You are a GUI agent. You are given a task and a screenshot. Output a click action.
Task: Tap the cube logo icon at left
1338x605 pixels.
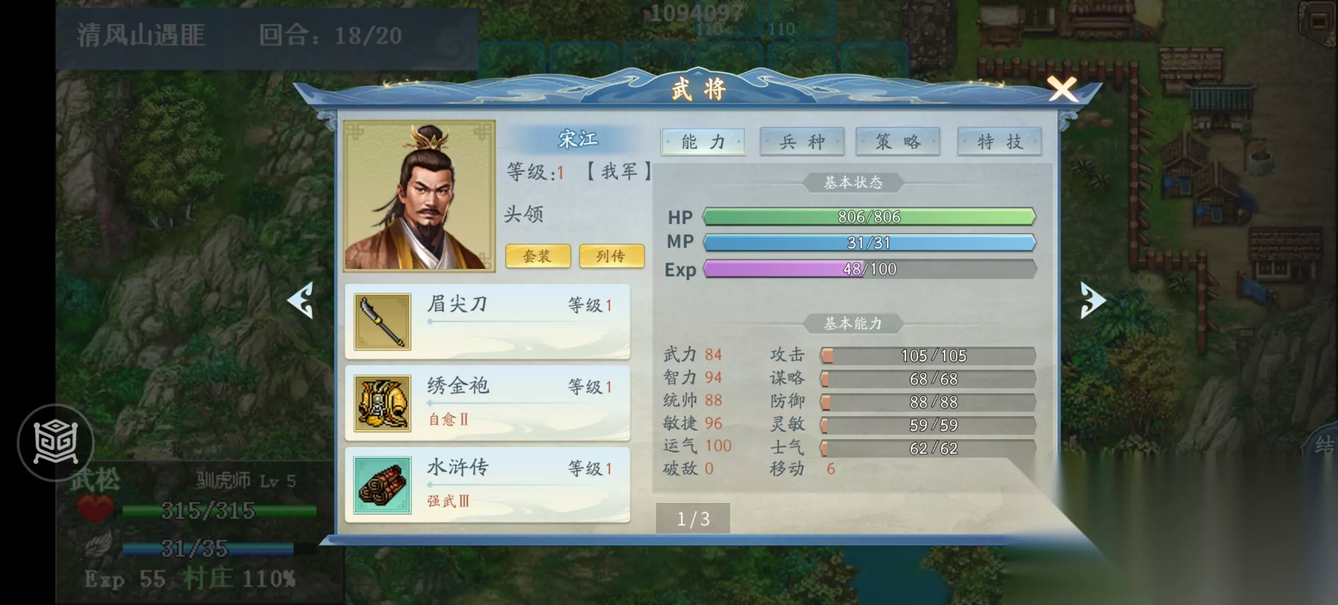[x=55, y=443]
